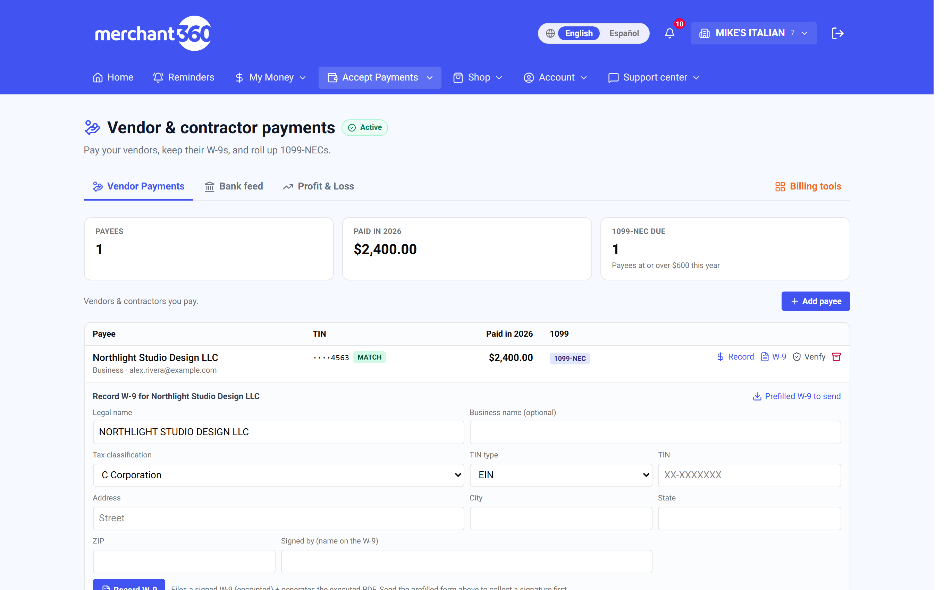Open the TIN type dropdown
The width and height of the screenshot is (944, 590).
(x=561, y=475)
